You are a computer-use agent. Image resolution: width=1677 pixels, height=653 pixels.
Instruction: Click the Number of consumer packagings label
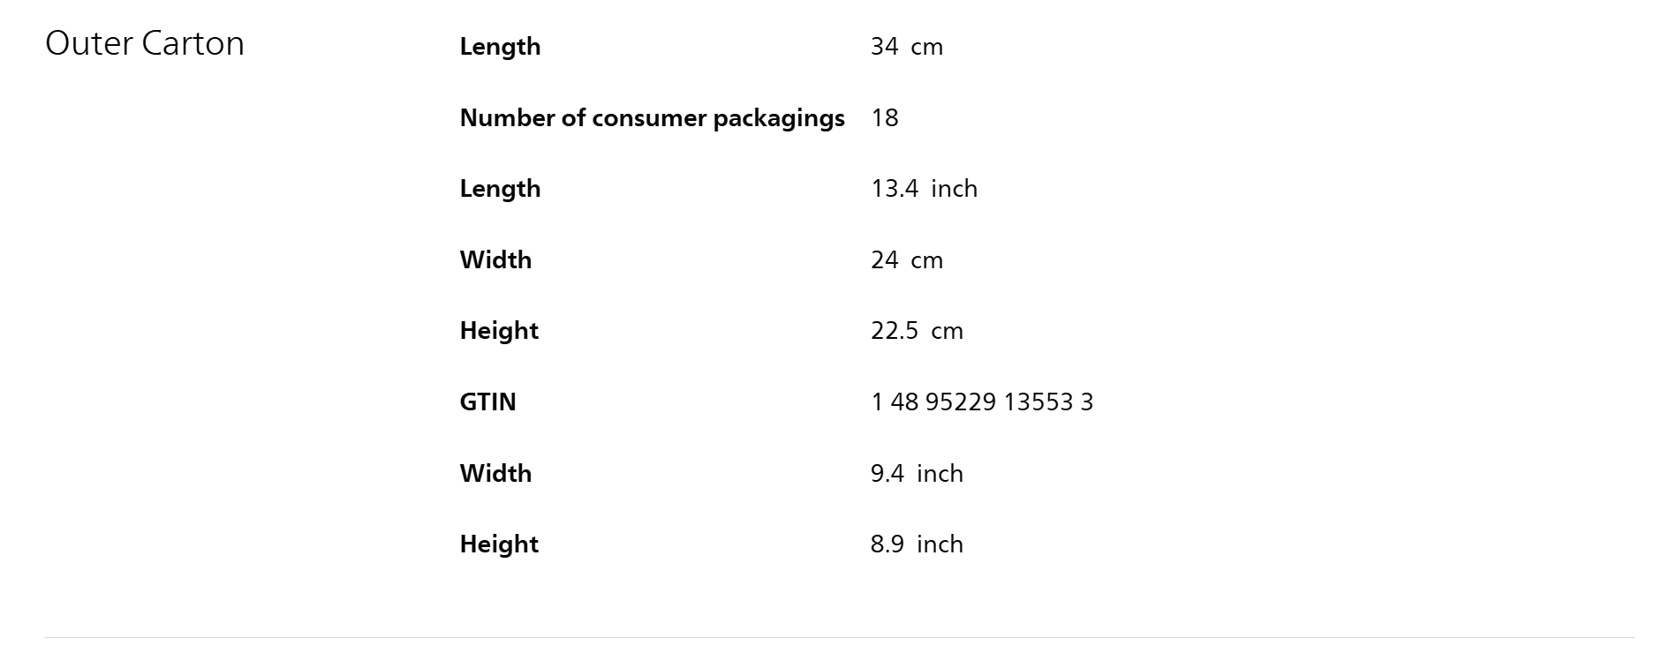[x=652, y=118]
